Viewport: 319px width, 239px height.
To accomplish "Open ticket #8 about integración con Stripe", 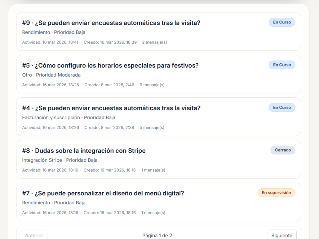I will [84, 151].
